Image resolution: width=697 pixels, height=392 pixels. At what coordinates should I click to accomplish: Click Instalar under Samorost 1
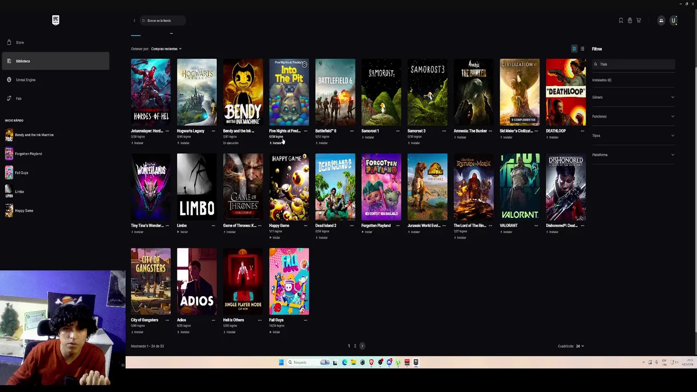pyautogui.click(x=369, y=137)
